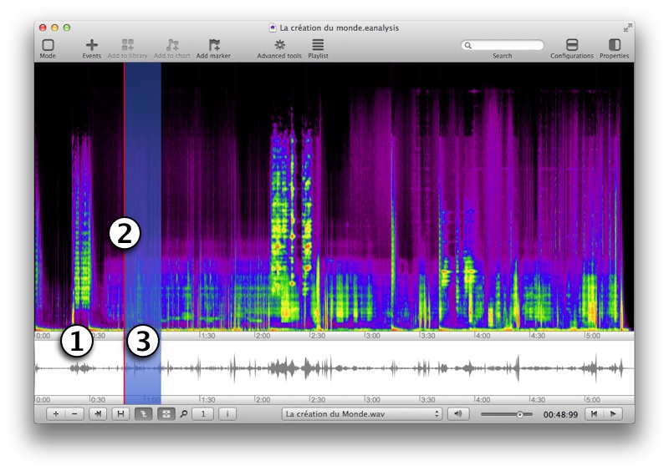Image resolution: width=669 pixels, height=471 pixels.
Task: Focus the Search field
Action: pyautogui.click(x=503, y=45)
